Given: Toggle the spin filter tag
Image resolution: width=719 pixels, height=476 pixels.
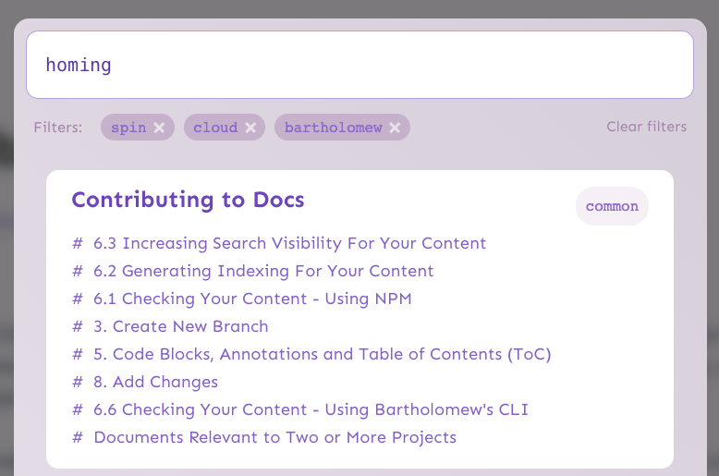Looking at the screenshot, I should [128, 128].
